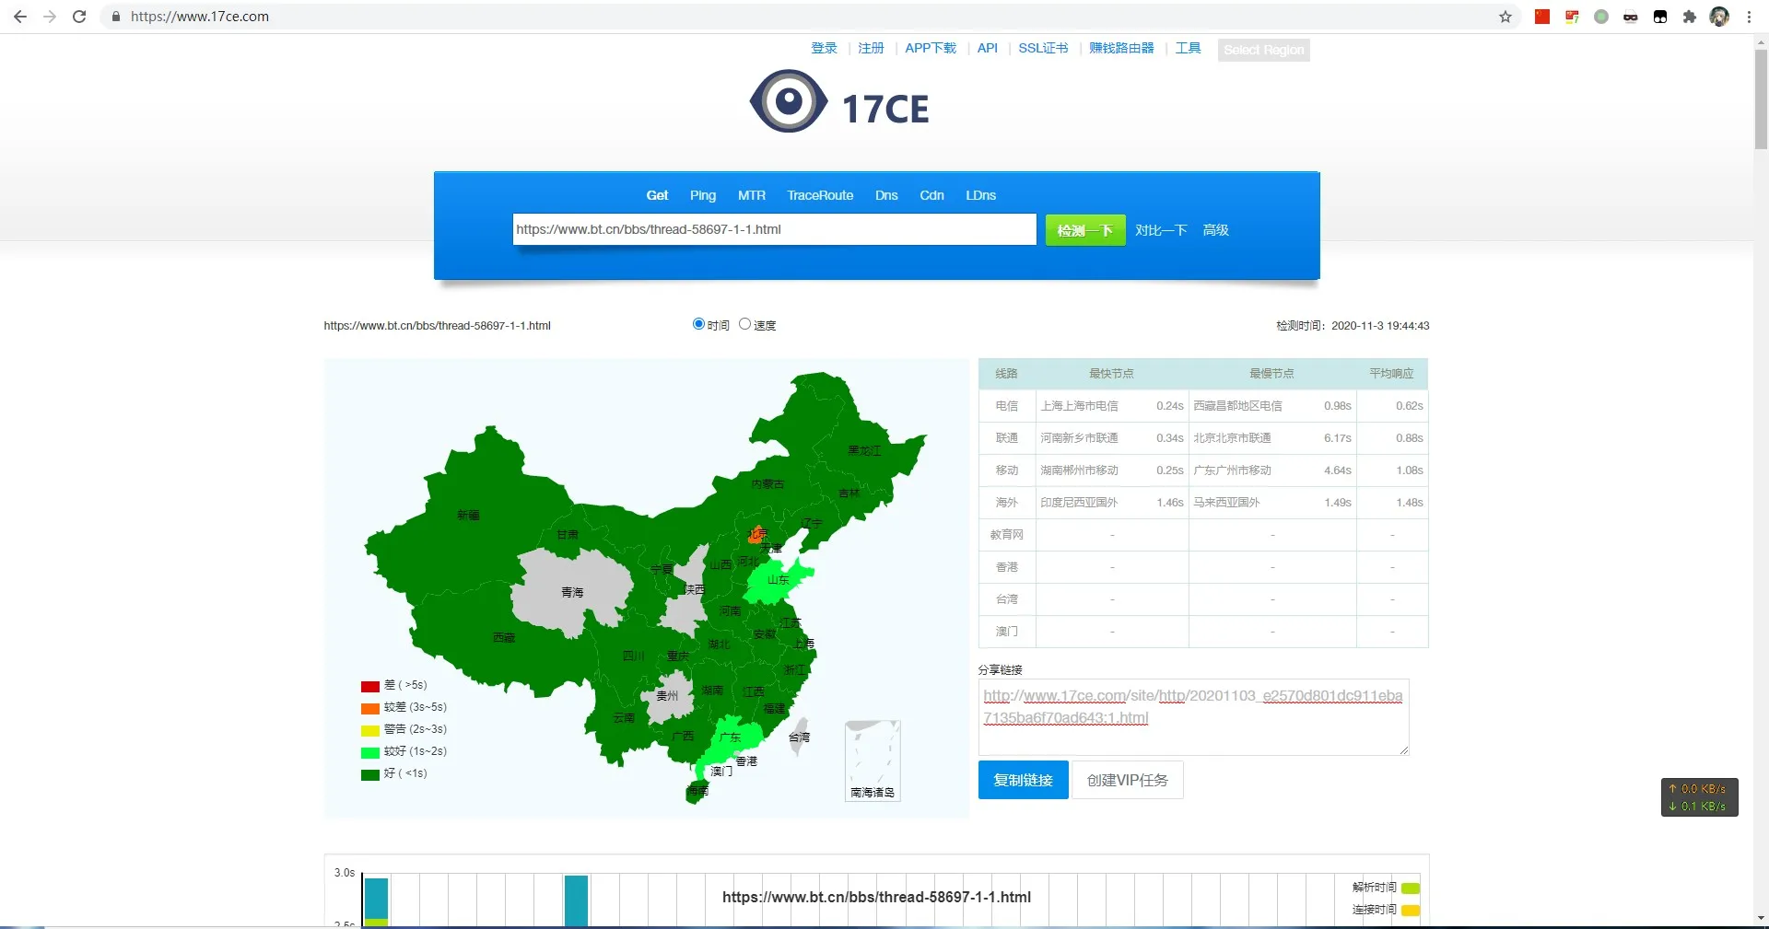This screenshot has width=1769, height=929.
Task: Click the browser address bar
Action: pos(811,17)
